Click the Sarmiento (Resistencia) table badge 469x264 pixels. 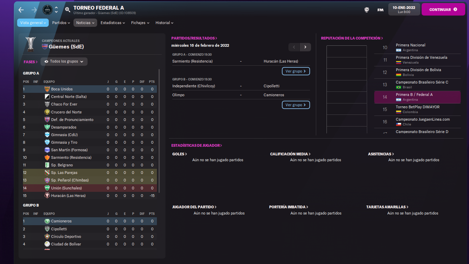click(47, 157)
